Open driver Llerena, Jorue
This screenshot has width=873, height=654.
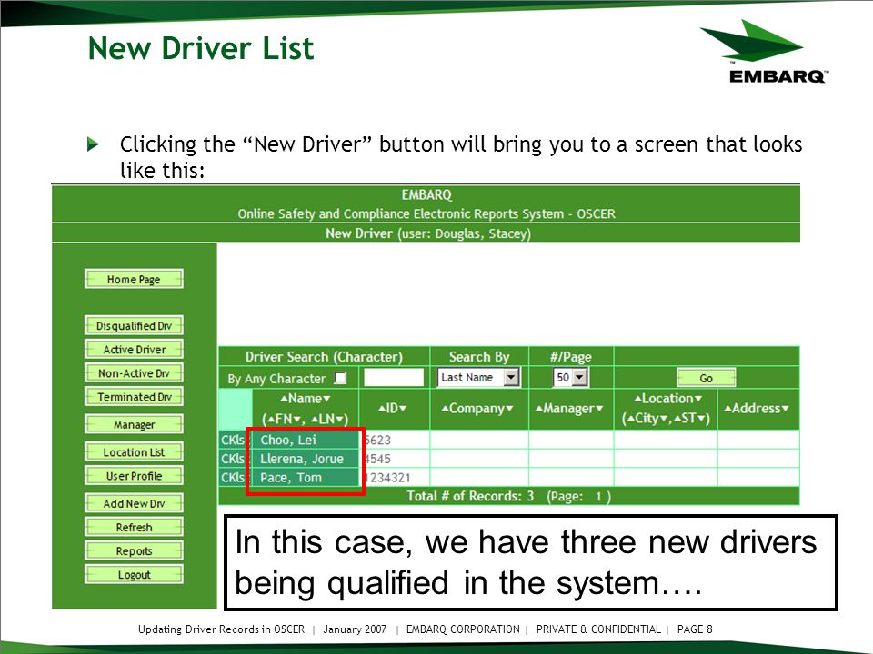[302, 459]
